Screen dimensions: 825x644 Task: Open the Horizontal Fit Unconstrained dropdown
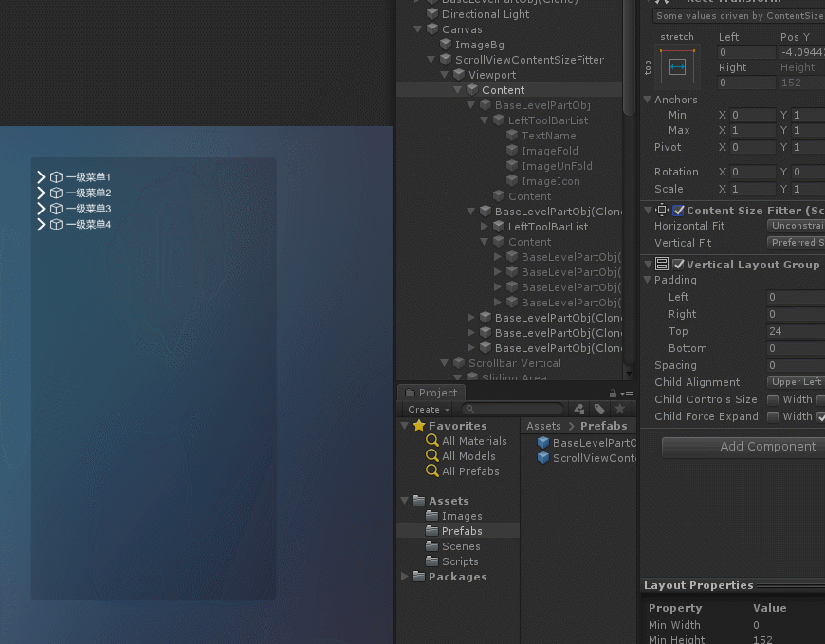click(795, 226)
